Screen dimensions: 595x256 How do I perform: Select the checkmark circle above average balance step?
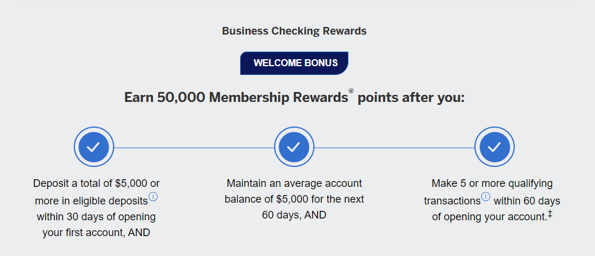click(294, 146)
